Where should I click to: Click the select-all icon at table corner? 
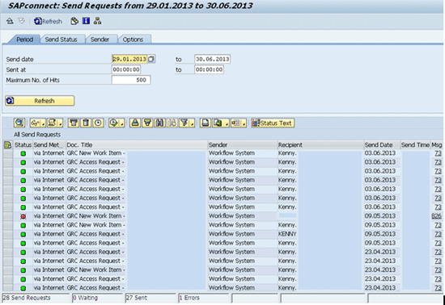pyautogui.click(x=7, y=145)
